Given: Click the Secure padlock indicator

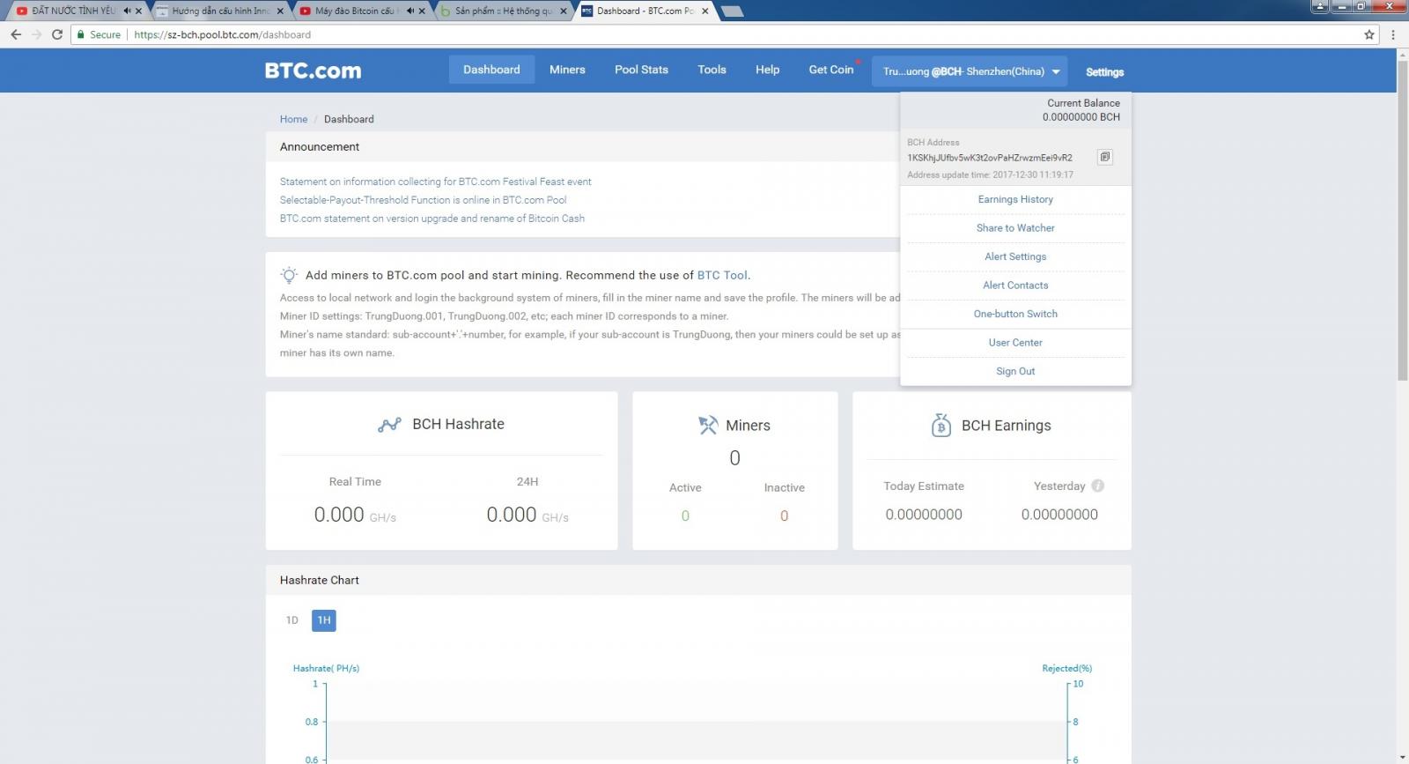Looking at the screenshot, I should tap(99, 34).
